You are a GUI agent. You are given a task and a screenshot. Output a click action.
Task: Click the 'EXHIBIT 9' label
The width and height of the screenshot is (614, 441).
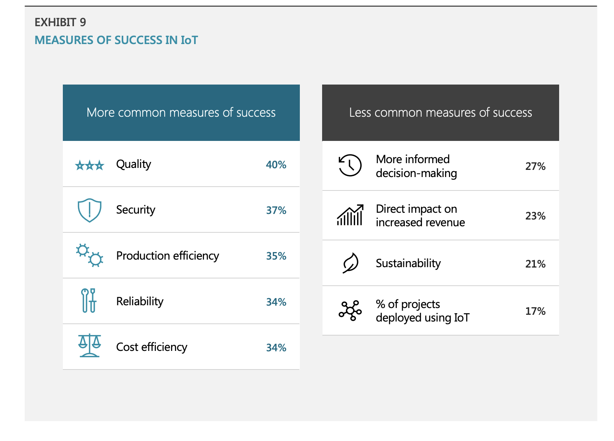(x=60, y=22)
